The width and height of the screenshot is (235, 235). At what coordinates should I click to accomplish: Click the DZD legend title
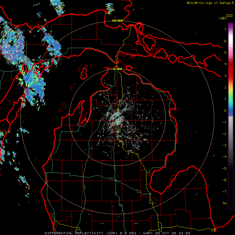[x=229, y=16]
